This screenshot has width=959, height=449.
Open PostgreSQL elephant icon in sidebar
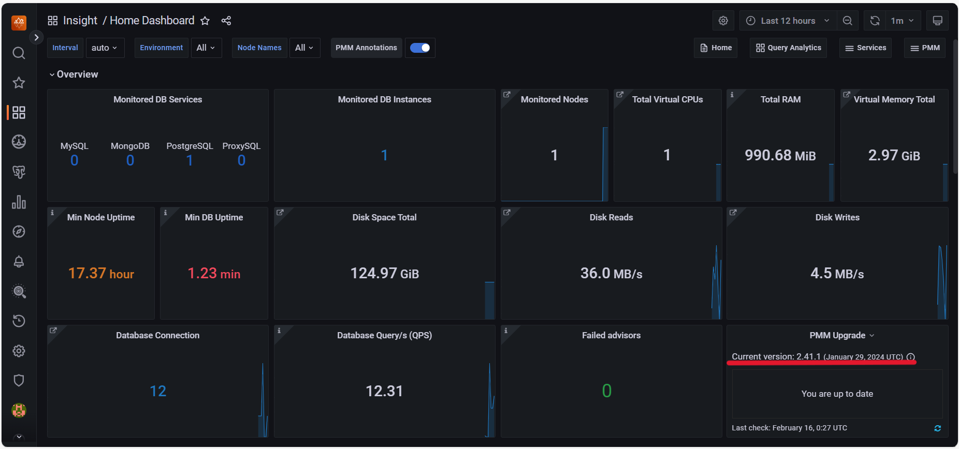point(19,172)
